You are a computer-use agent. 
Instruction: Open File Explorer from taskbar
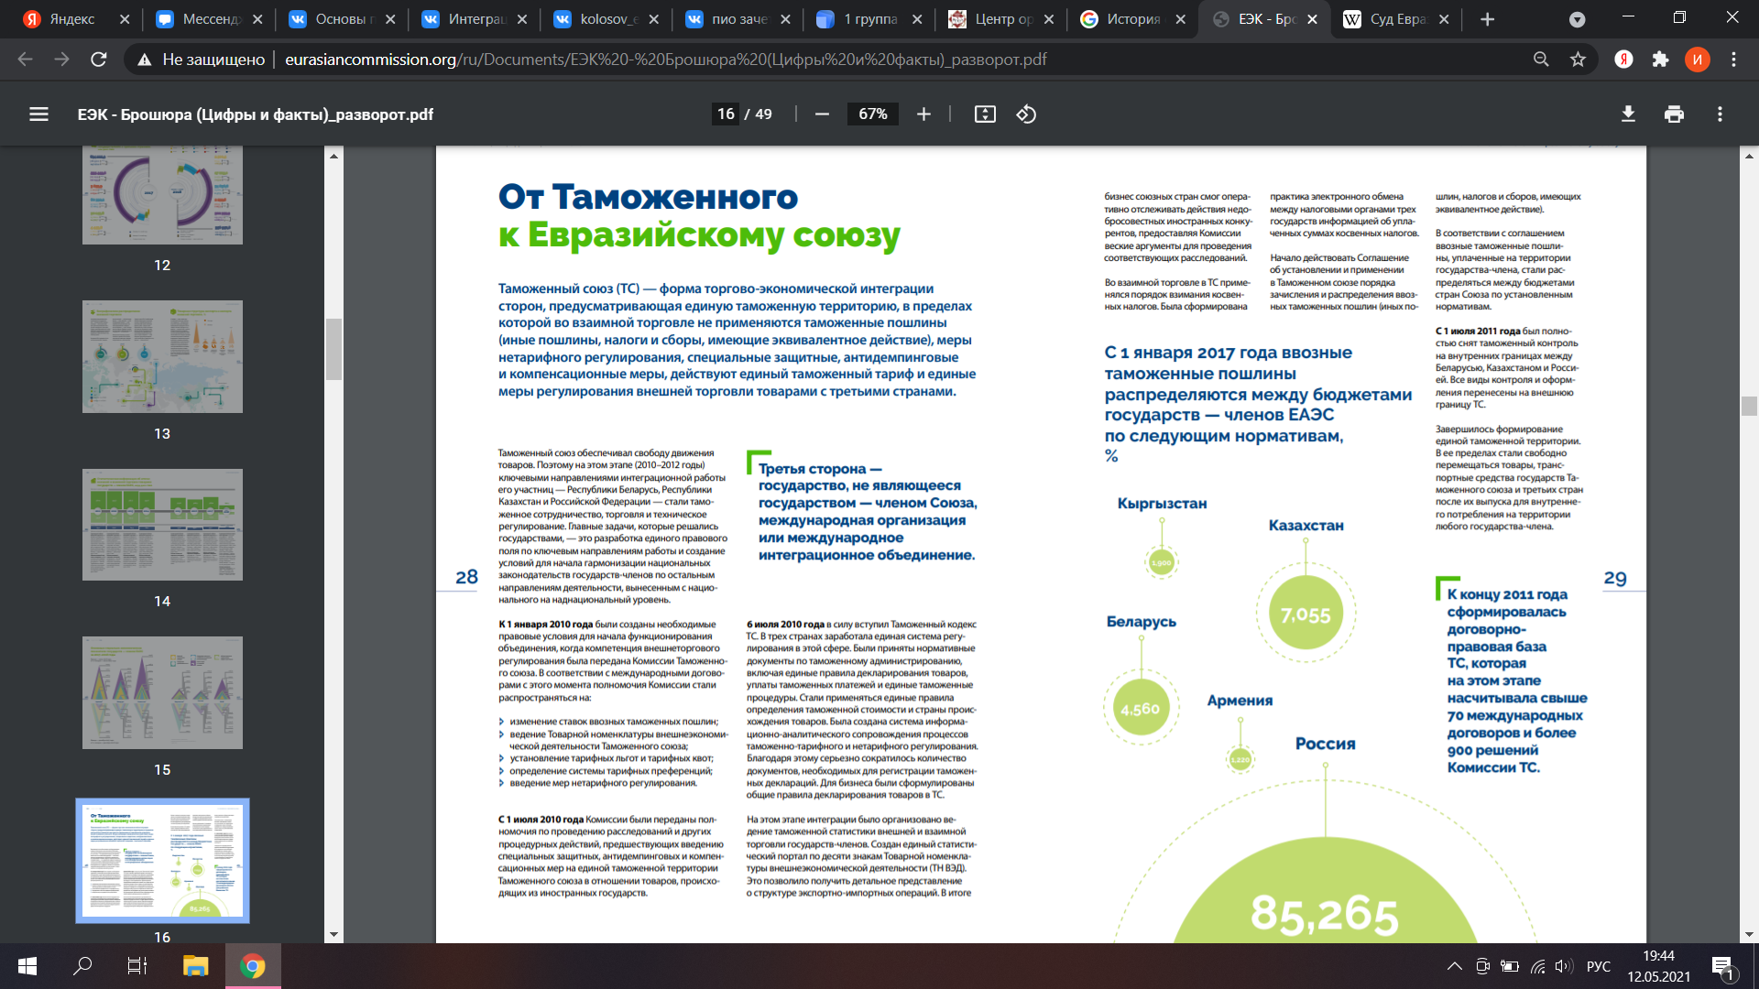(195, 966)
